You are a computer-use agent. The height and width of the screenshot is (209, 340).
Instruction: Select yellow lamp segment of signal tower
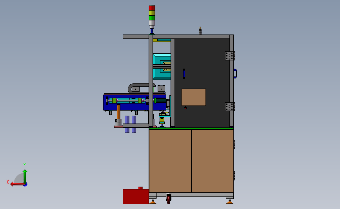pos(152,13)
